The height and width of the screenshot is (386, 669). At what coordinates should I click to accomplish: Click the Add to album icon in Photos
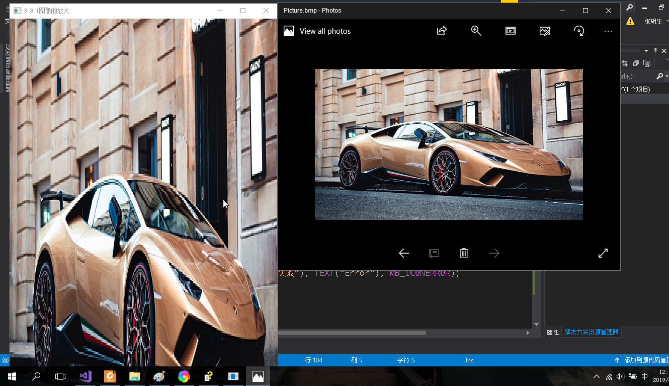coord(434,253)
